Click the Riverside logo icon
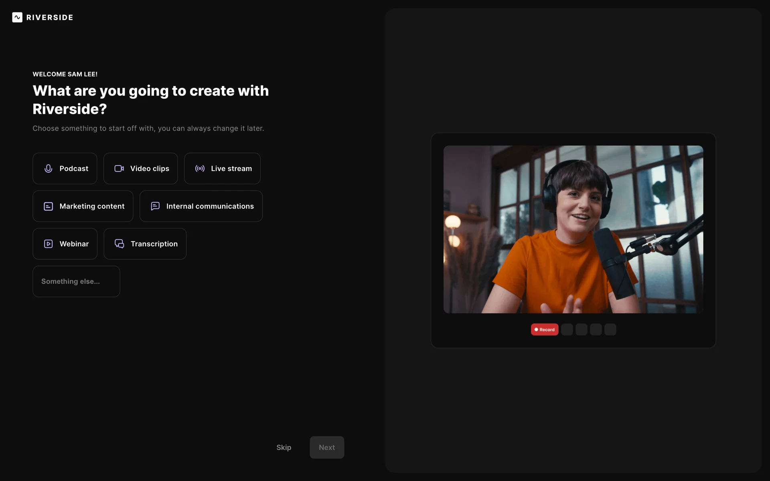Image resolution: width=770 pixels, height=481 pixels. pos(17,17)
